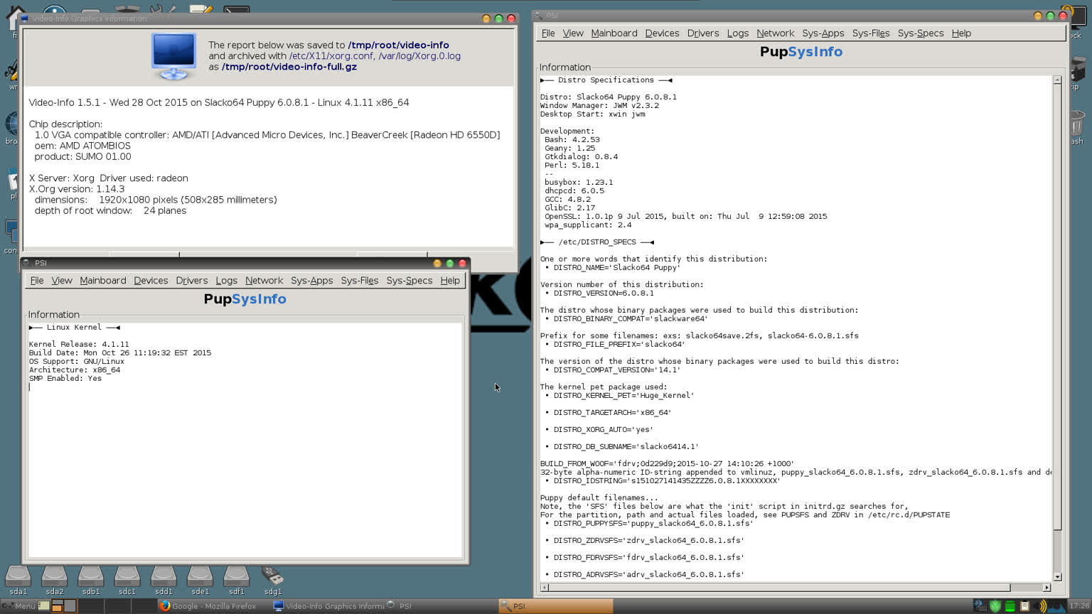
Task: Open Mainboard menu in Distro Specifications PSI window
Action: coord(614,33)
